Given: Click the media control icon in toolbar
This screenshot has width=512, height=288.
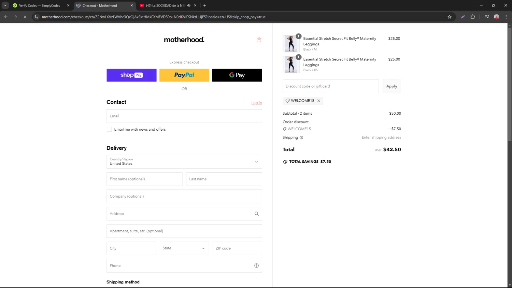Looking at the screenshot, I should click(487, 17).
